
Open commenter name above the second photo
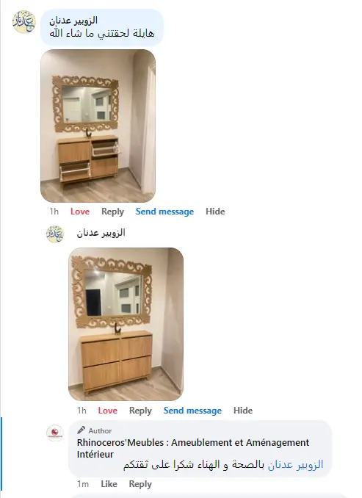(101, 233)
